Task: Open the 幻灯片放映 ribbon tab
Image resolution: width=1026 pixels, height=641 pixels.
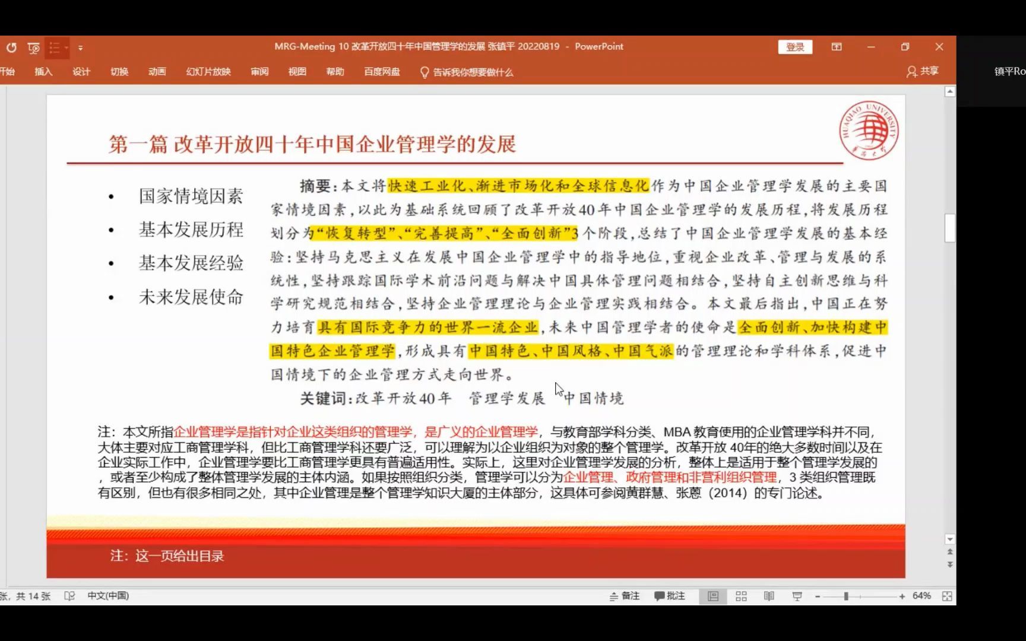Action: pos(208,72)
